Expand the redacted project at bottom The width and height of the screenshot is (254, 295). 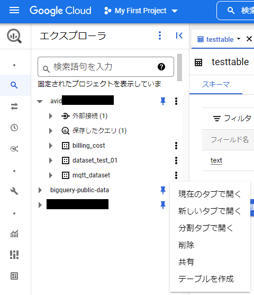40,205
